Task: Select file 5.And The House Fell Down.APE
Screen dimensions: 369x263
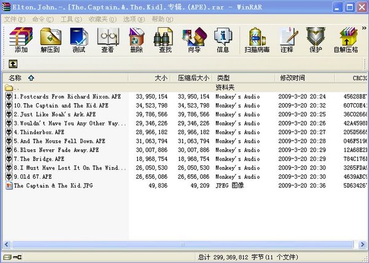Action: pyautogui.click(x=60, y=141)
